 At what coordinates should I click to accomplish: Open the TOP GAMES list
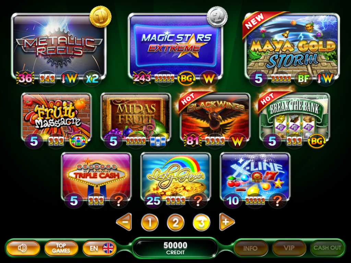tap(61, 248)
